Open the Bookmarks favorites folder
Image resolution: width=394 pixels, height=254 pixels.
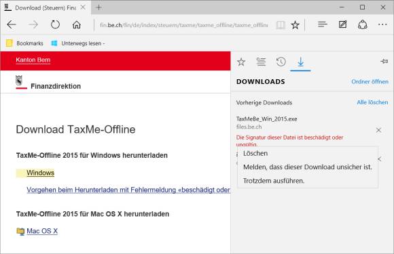point(24,43)
